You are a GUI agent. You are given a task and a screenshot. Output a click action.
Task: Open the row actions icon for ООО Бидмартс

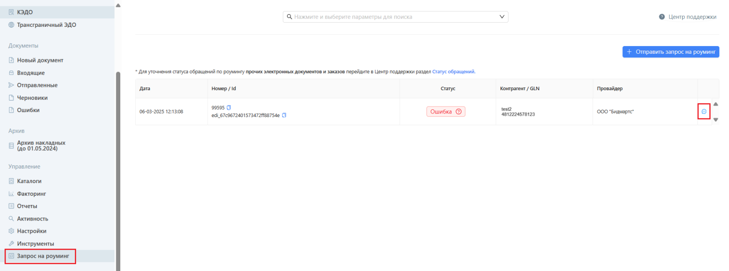click(x=704, y=112)
